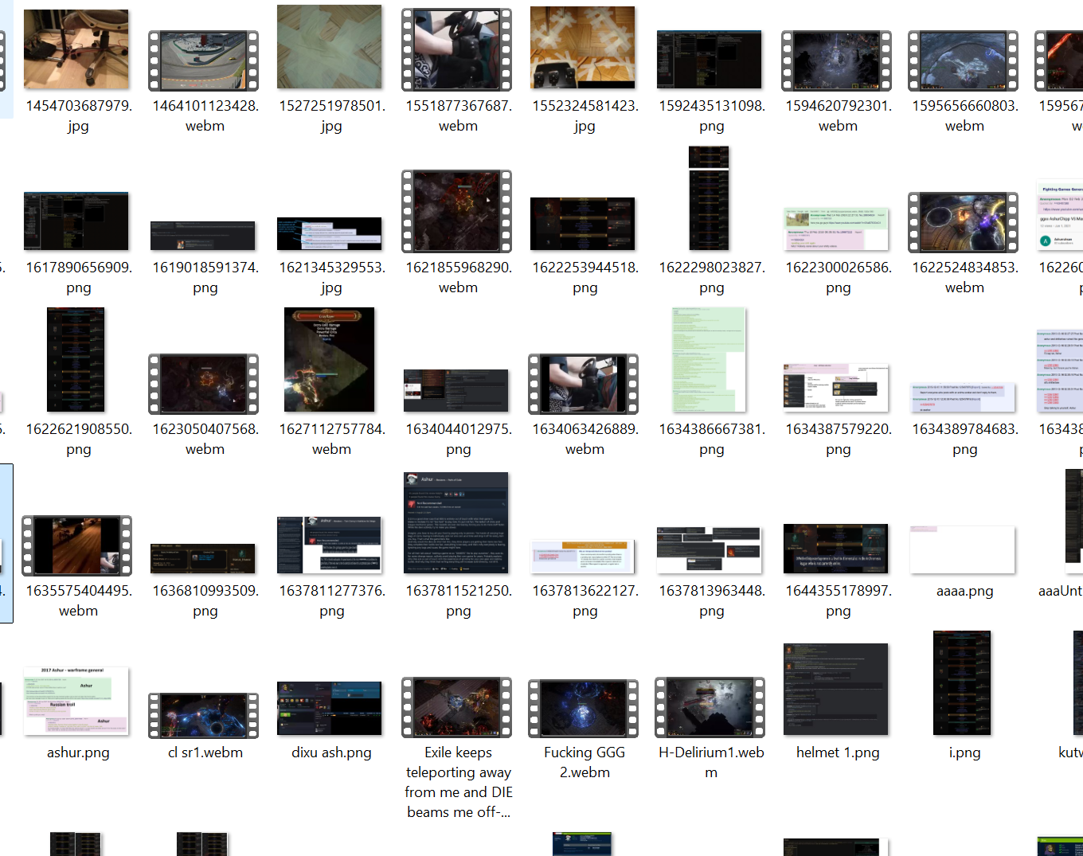Click the filename 1595656660803.webm

[x=964, y=115]
